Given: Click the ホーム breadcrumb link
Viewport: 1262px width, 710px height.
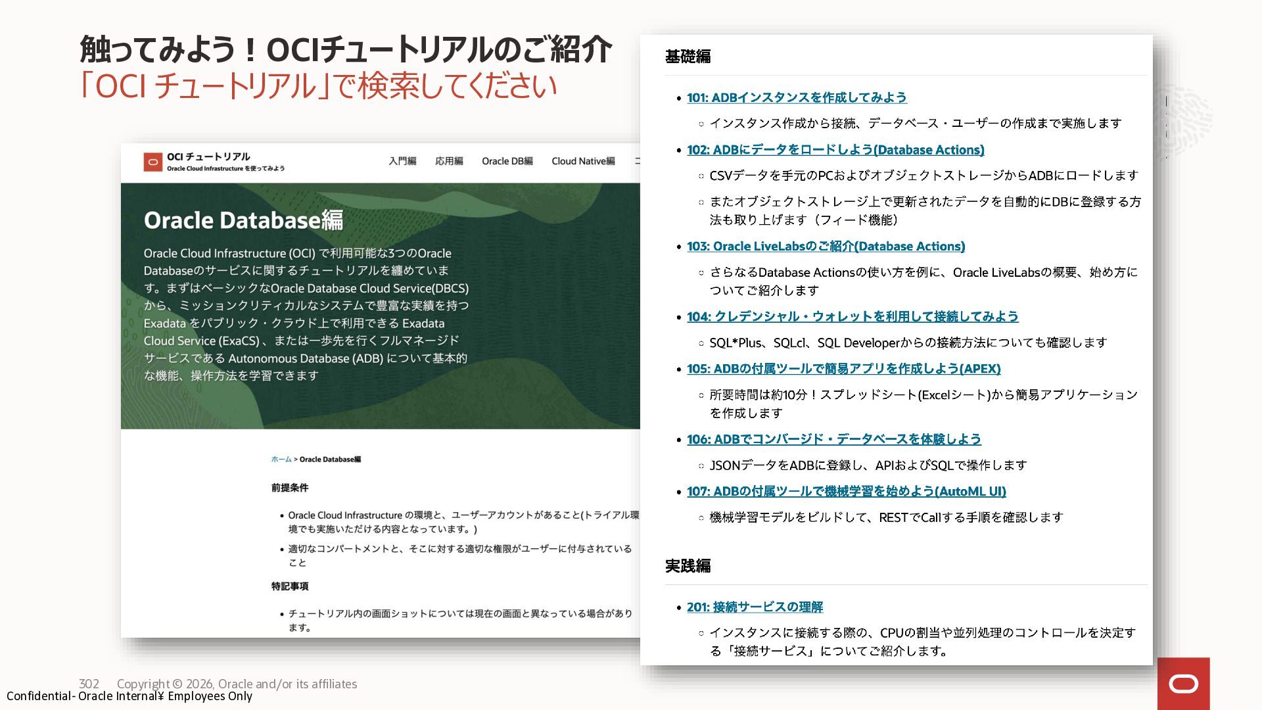Looking at the screenshot, I should pos(281,460).
